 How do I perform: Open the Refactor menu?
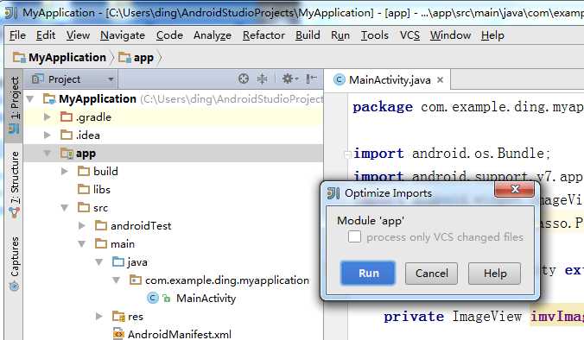[263, 35]
